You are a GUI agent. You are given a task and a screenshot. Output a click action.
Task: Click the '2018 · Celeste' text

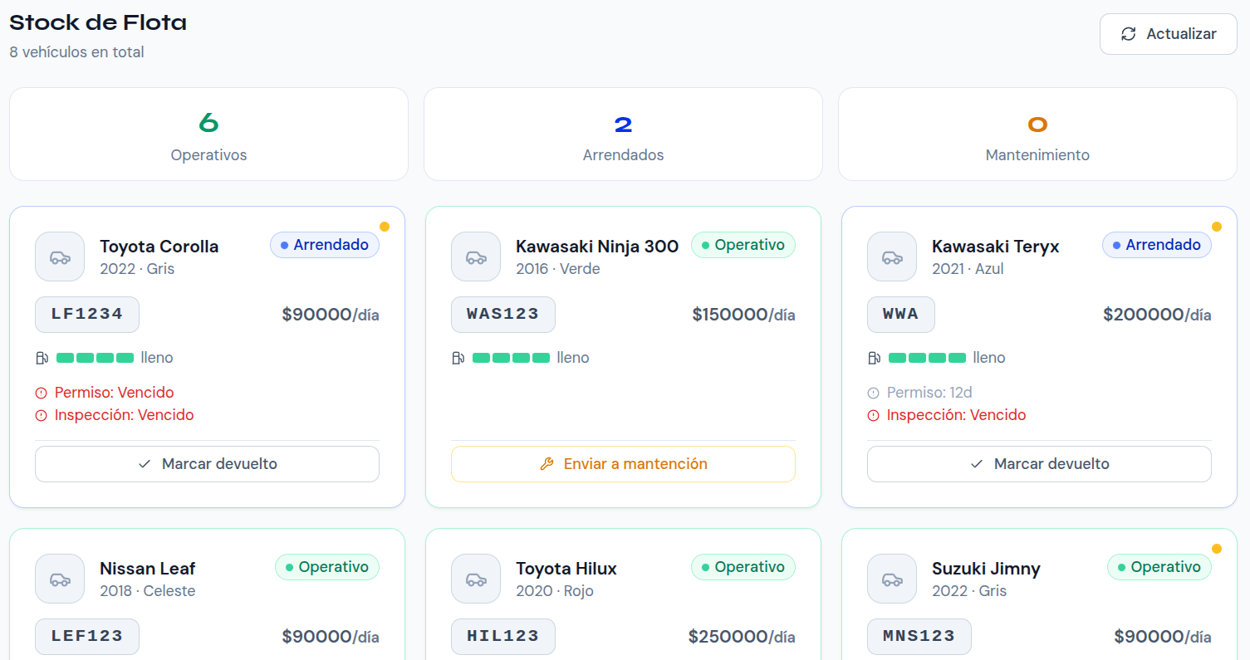click(148, 591)
